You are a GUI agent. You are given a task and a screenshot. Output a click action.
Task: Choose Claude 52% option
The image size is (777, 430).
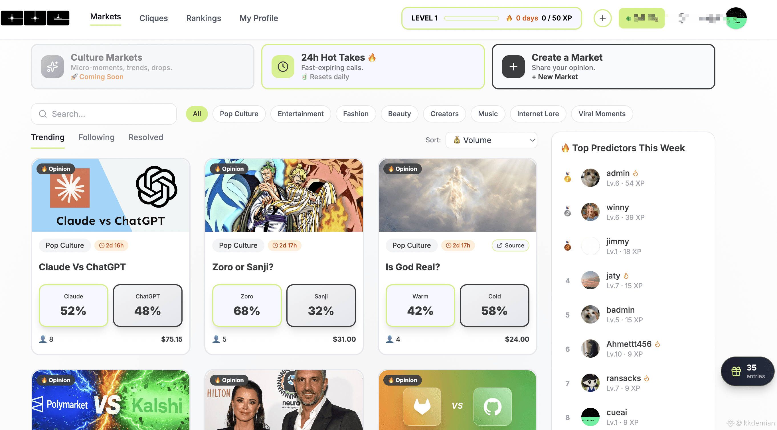(x=73, y=305)
